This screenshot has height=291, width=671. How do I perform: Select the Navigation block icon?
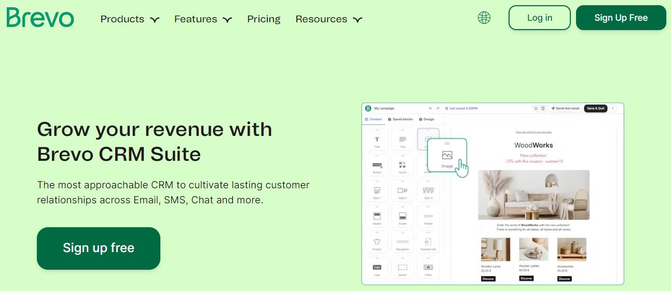click(x=403, y=242)
